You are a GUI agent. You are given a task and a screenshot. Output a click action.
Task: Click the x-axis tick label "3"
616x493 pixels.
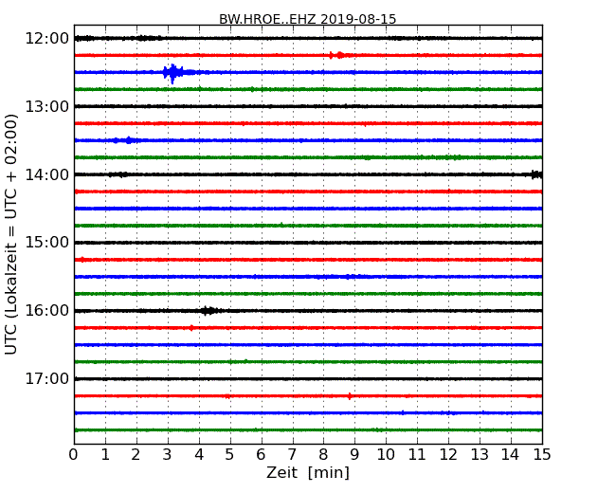[168, 455]
